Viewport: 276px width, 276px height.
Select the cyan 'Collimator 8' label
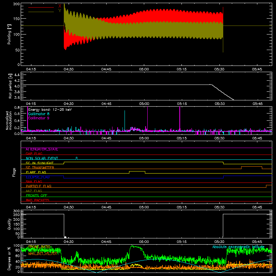(x=39, y=114)
